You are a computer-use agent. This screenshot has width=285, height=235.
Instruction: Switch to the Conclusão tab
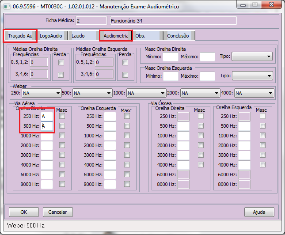pos(179,36)
